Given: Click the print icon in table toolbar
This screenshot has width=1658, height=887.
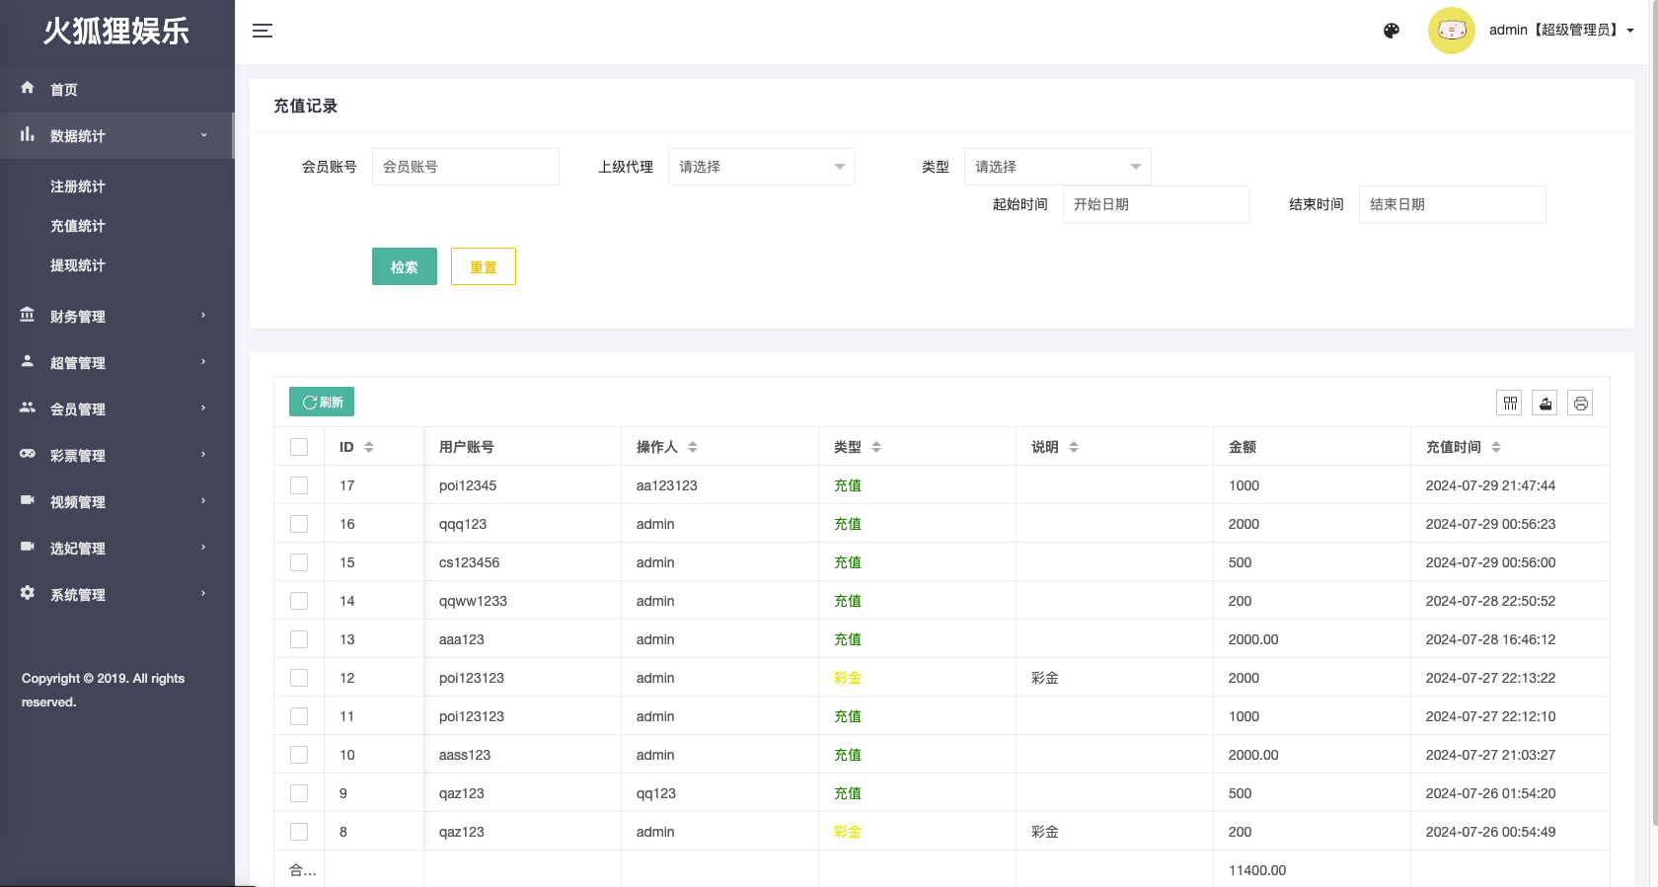Looking at the screenshot, I should click(x=1580, y=403).
